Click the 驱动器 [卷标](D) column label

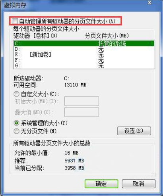pos(35,36)
